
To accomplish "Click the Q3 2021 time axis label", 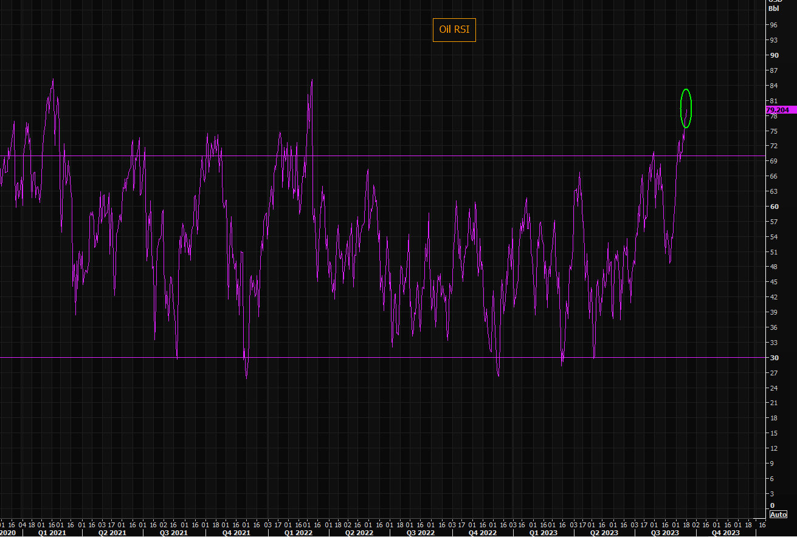I will click(x=173, y=533).
